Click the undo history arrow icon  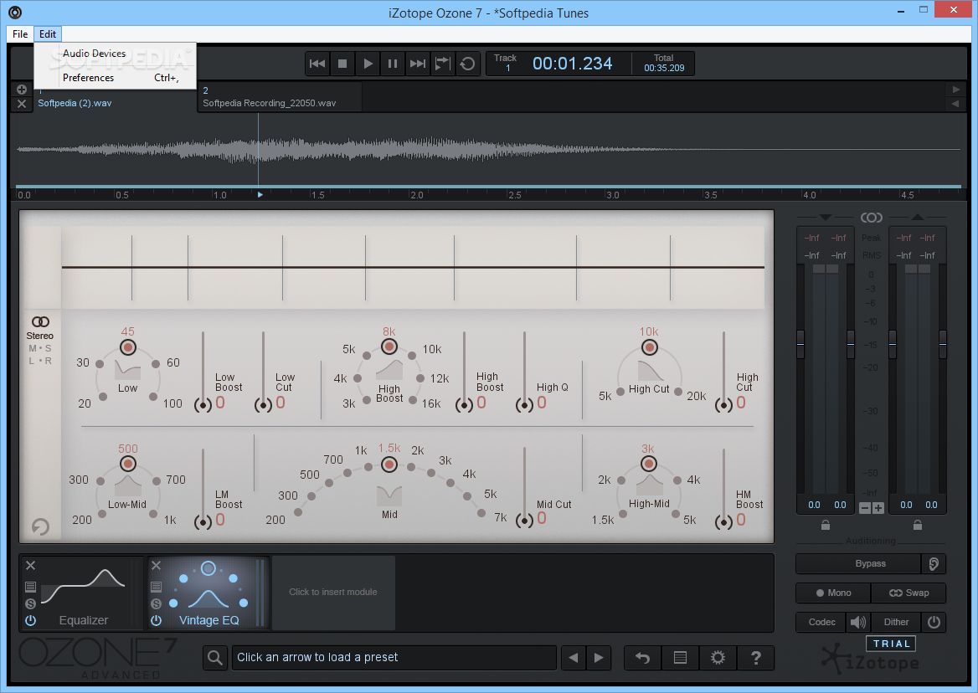[x=642, y=658]
